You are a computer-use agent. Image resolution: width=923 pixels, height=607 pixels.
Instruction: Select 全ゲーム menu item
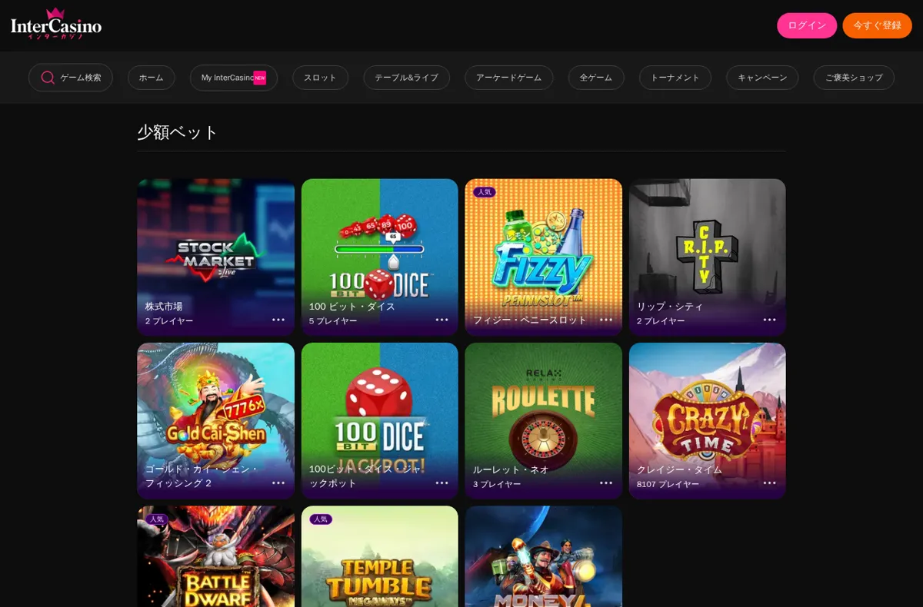click(x=596, y=78)
